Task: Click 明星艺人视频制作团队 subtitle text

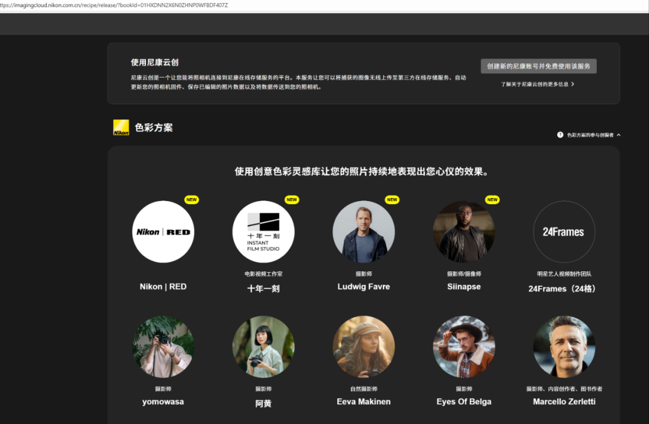Action: pos(564,274)
